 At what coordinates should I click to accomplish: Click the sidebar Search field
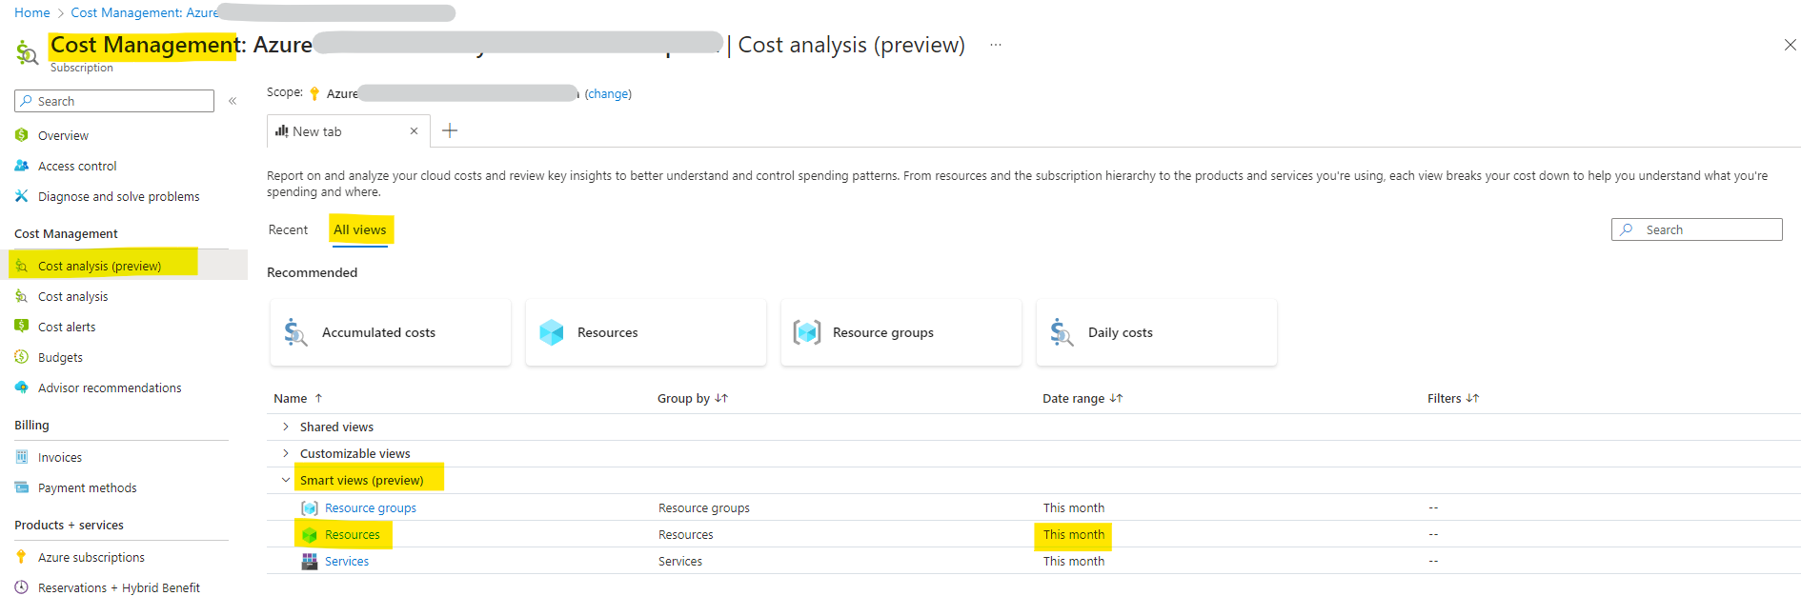click(x=114, y=101)
